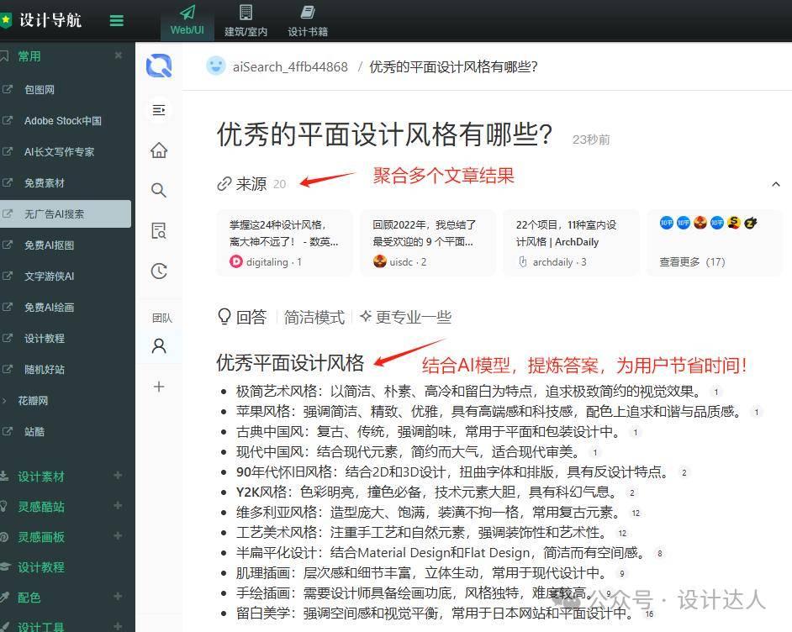
Task: Open the 设计书籍 tab
Action: click(x=306, y=20)
